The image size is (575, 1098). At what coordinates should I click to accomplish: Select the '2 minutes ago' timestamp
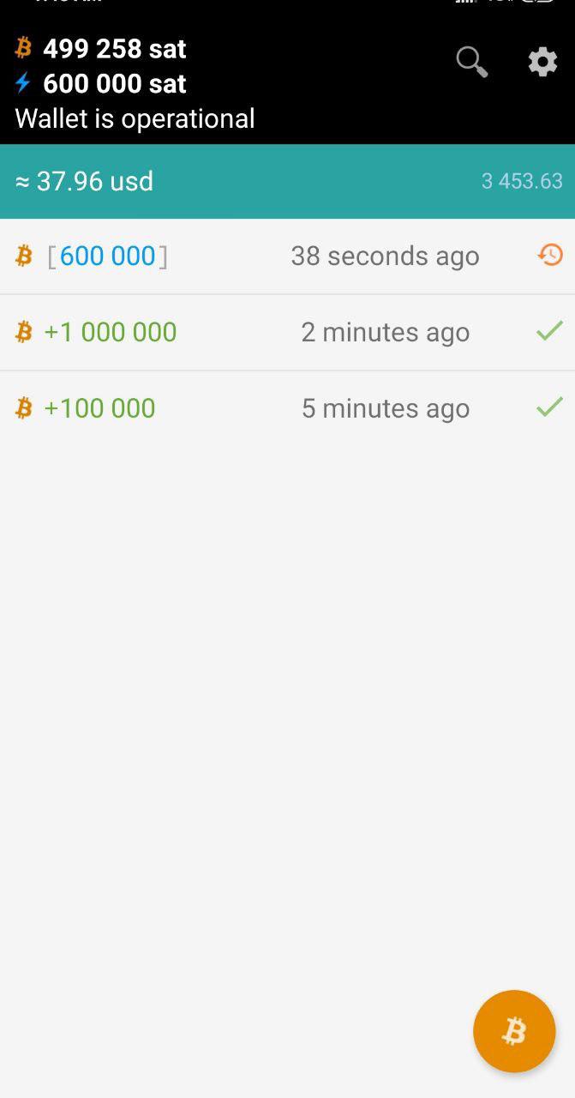(x=385, y=332)
